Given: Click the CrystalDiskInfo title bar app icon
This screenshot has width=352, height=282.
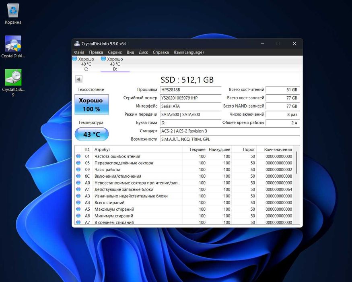Looking at the screenshot, I should click(x=77, y=44).
